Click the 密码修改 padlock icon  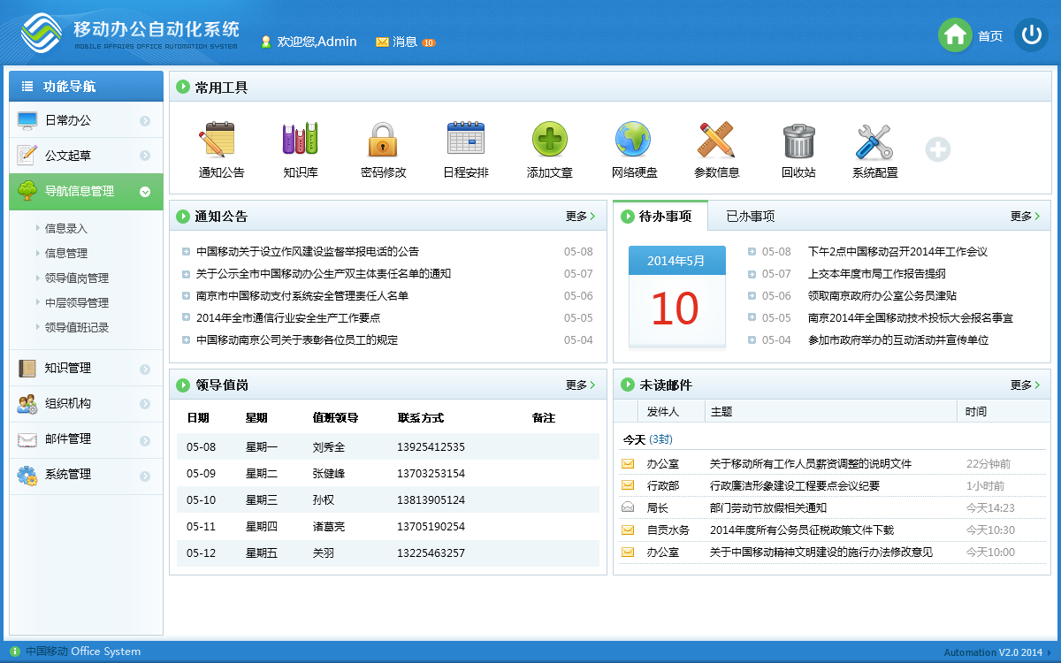pyautogui.click(x=382, y=141)
